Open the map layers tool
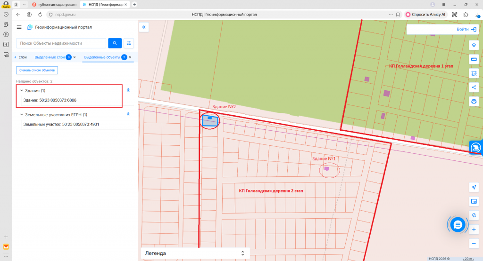 (x=474, y=45)
